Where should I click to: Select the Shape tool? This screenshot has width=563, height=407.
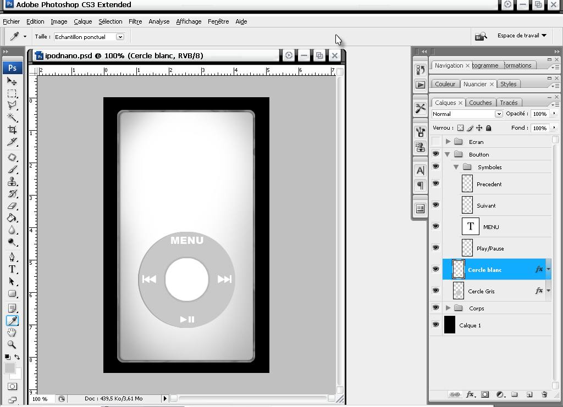click(x=12, y=294)
